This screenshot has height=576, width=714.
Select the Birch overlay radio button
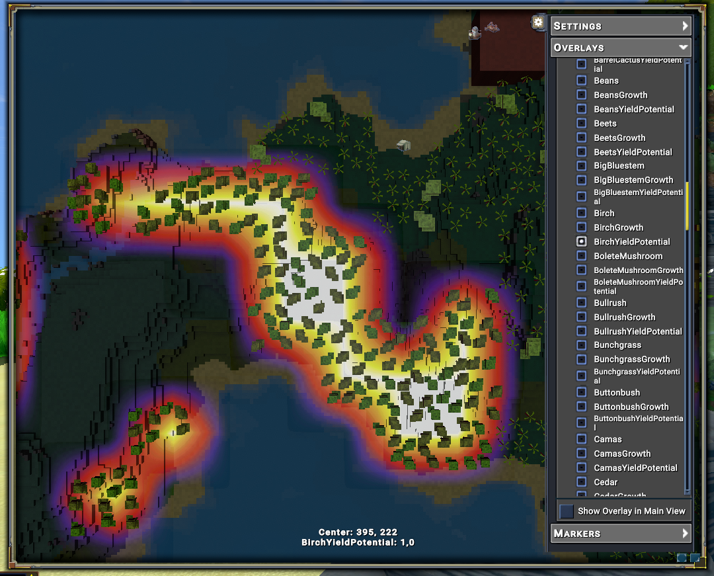[582, 213]
